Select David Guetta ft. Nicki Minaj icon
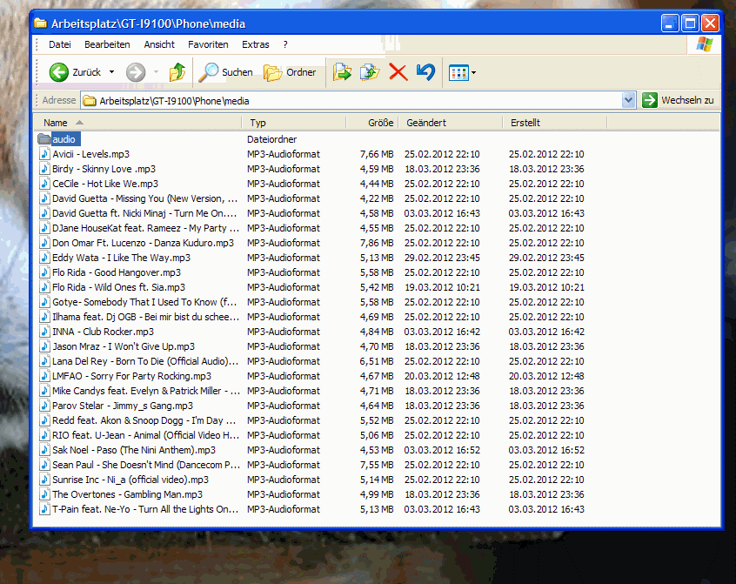 coord(44,213)
